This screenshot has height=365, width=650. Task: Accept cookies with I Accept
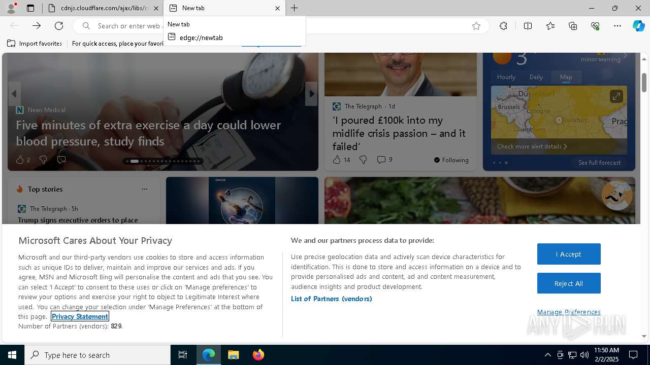point(569,254)
